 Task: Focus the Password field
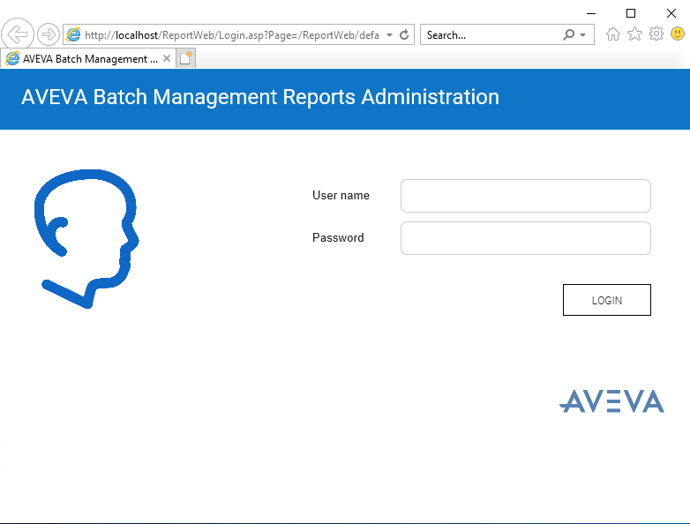tap(525, 238)
